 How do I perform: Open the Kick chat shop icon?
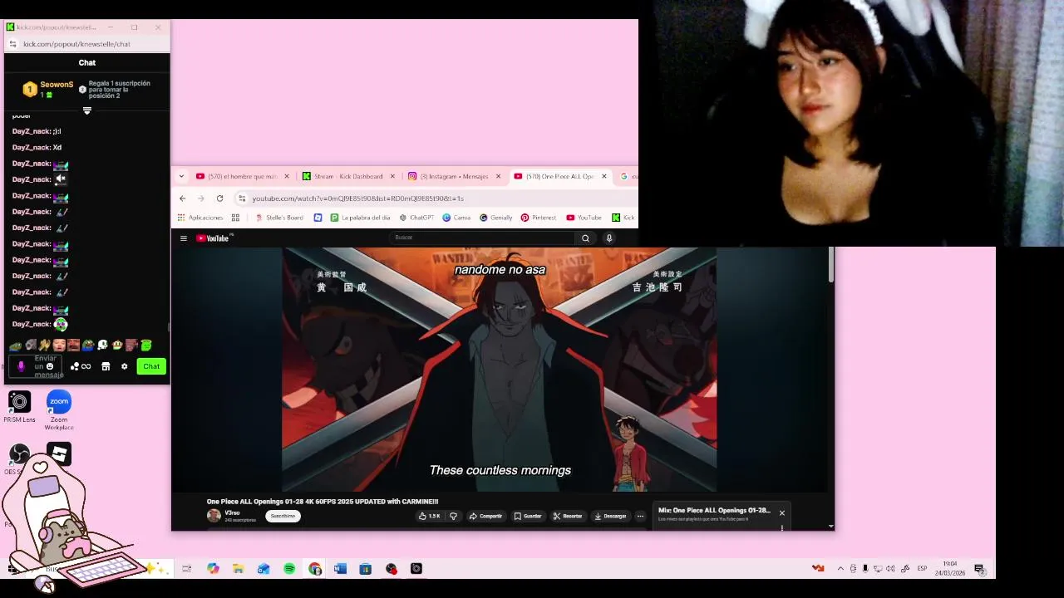(106, 366)
